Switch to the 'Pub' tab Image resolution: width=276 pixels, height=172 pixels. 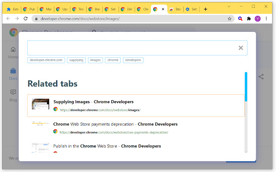(x=29, y=9)
